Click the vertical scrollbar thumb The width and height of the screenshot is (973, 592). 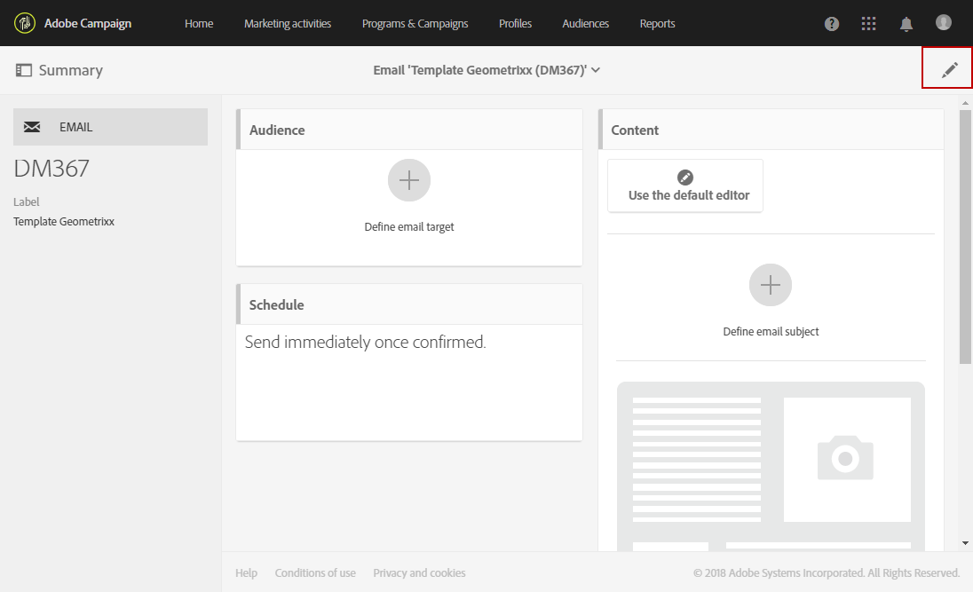[965, 236]
